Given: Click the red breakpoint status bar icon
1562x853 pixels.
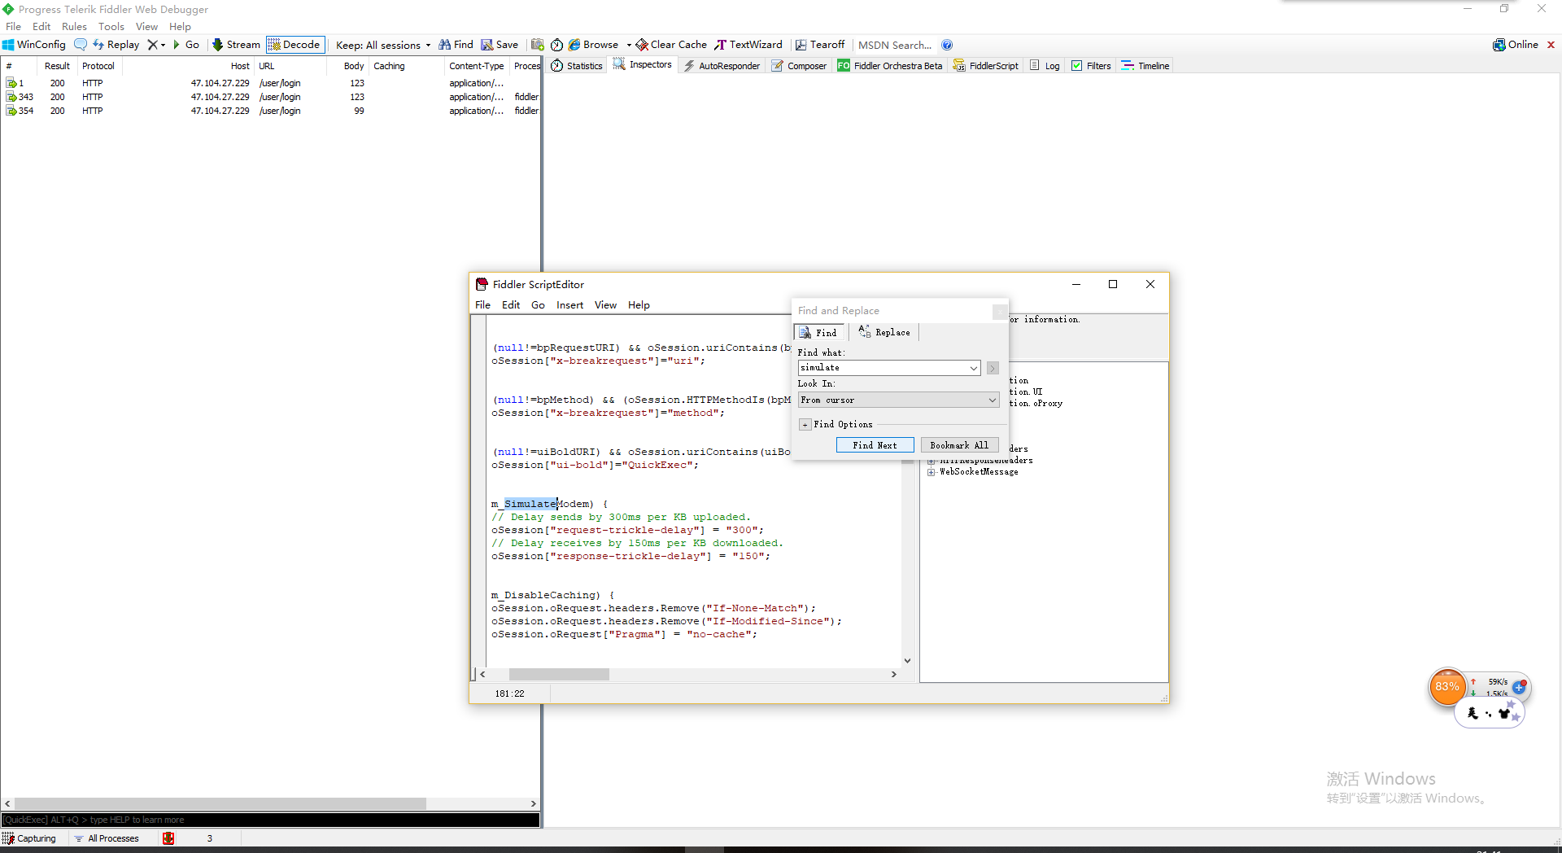Looking at the screenshot, I should coord(168,838).
